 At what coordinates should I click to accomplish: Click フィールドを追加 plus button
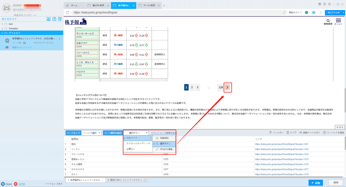[x=334, y=133]
